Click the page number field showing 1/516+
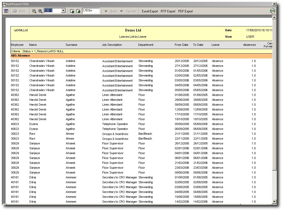The height and width of the screenshot is (211, 283). (91, 11)
